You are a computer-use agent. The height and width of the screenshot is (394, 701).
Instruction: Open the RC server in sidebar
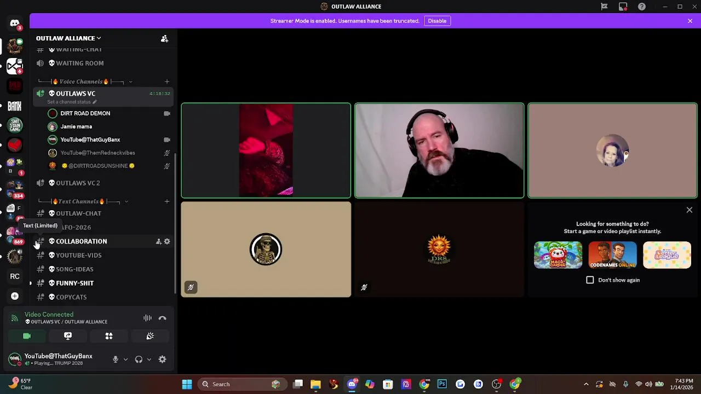[15, 276]
